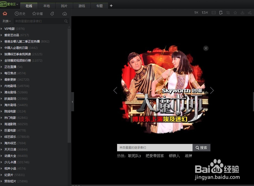The height and width of the screenshot is (186, 254).
Task: Click the 大魔术师 poster image
Action: click(164, 90)
